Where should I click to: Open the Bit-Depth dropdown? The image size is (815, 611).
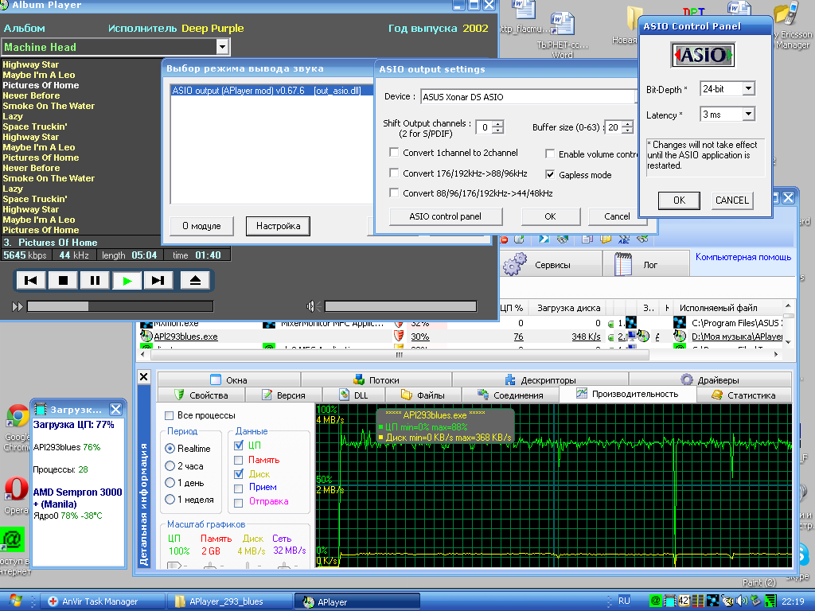pos(748,89)
